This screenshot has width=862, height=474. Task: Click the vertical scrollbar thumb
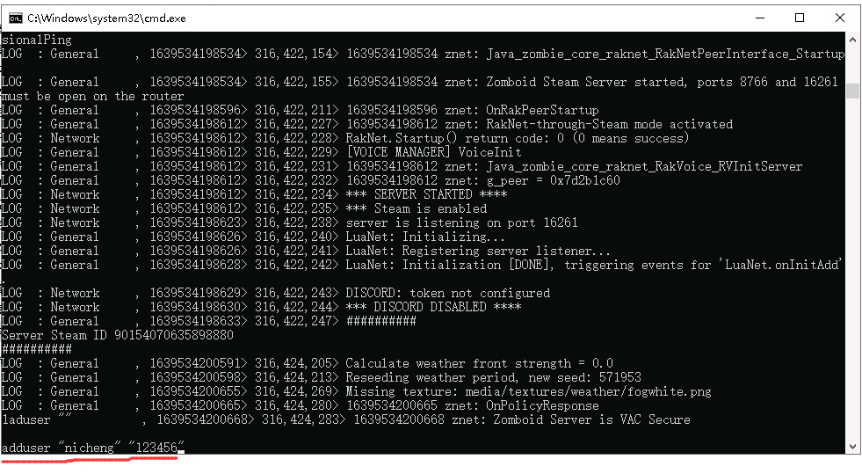click(x=852, y=91)
